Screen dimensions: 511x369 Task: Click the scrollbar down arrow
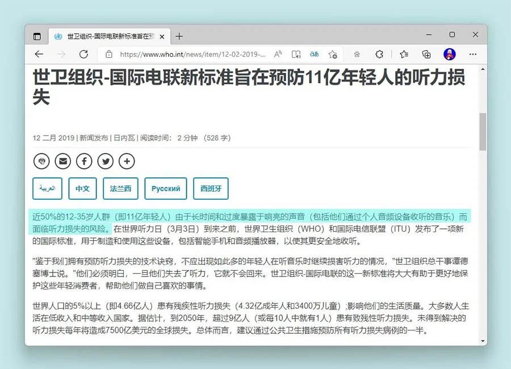483,341
